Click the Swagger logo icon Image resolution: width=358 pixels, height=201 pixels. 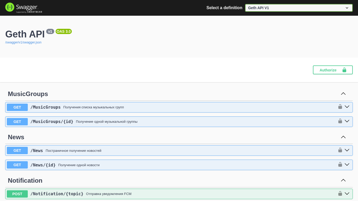pyautogui.click(x=10, y=7)
